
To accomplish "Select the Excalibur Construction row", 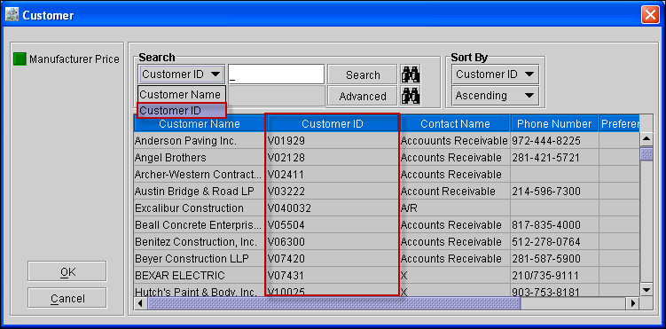I will (x=387, y=208).
